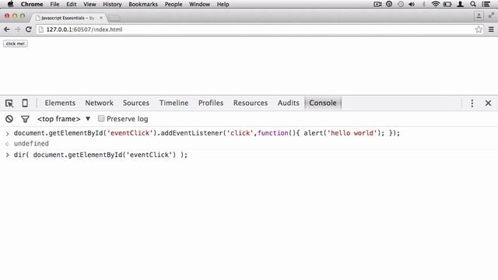Open the Chrome user profile button
The height and width of the screenshot is (280, 498).
[479, 16]
